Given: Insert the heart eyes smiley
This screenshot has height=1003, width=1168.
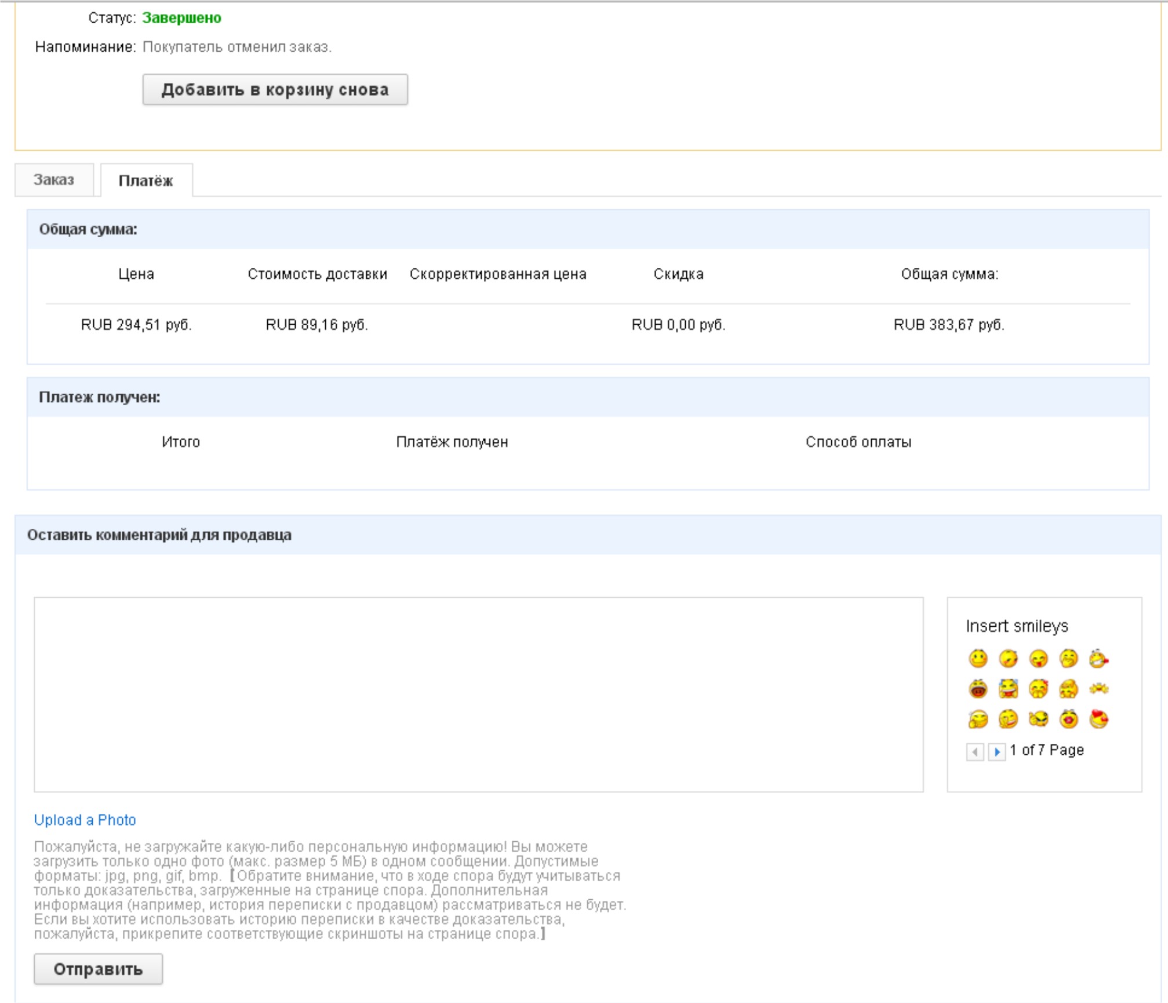Looking at the screenshot, I should point(1098,719).
